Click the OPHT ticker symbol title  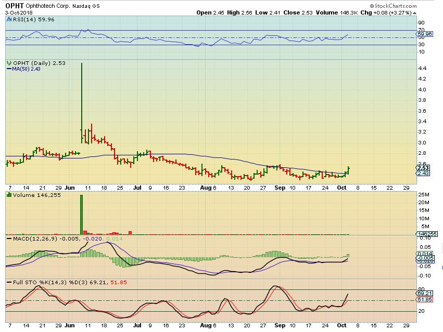(x=14, y=5)
